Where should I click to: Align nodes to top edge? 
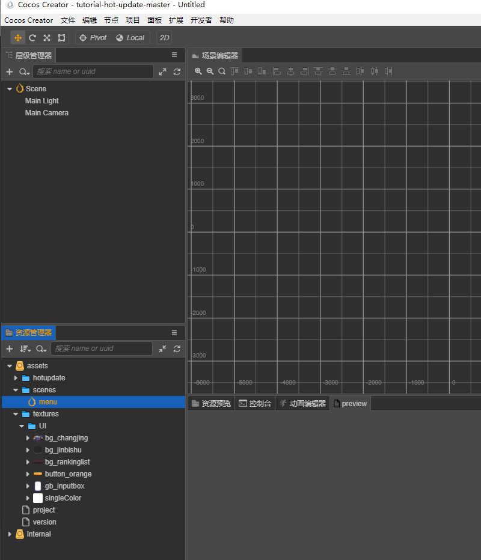[x=234, y=71]
